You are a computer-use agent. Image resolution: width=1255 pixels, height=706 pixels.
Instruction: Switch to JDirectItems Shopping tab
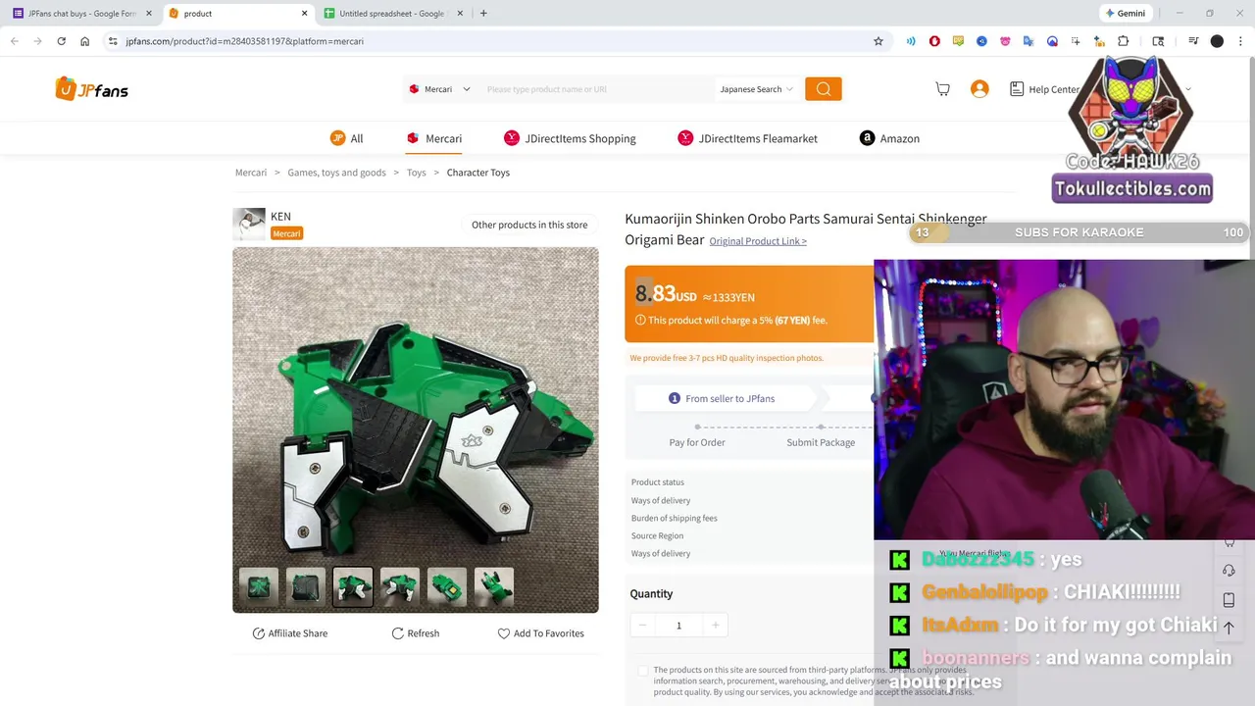[x=570, y=138]
